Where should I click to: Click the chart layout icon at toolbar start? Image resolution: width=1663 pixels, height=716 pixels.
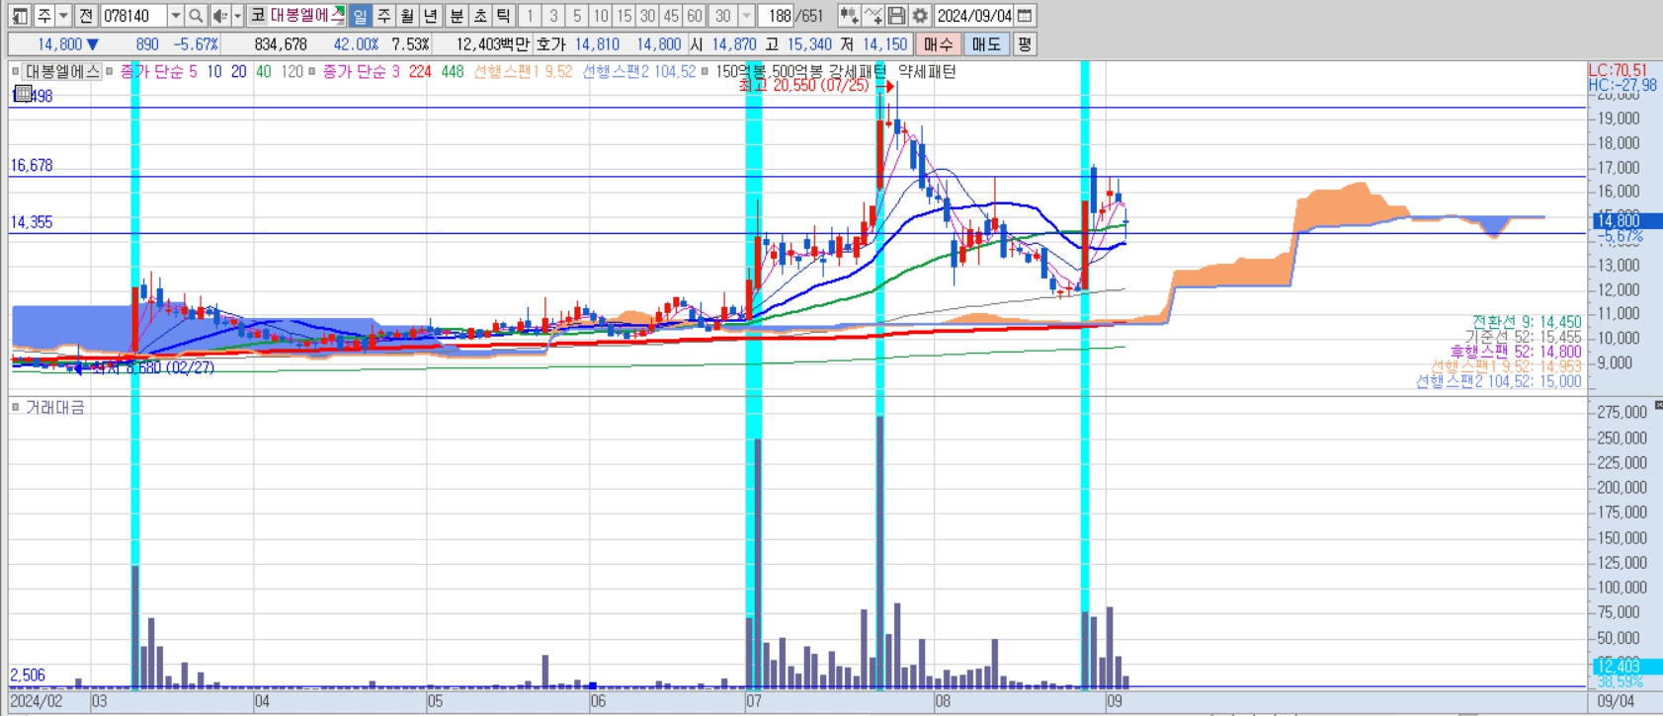click(x=20, y=16)
